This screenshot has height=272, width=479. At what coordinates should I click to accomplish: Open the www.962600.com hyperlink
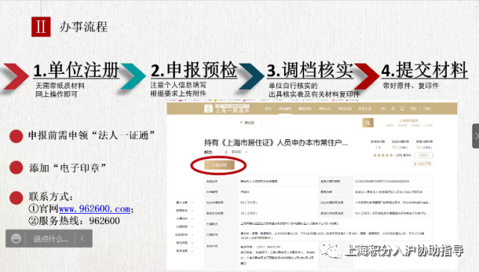pos(94,208)
